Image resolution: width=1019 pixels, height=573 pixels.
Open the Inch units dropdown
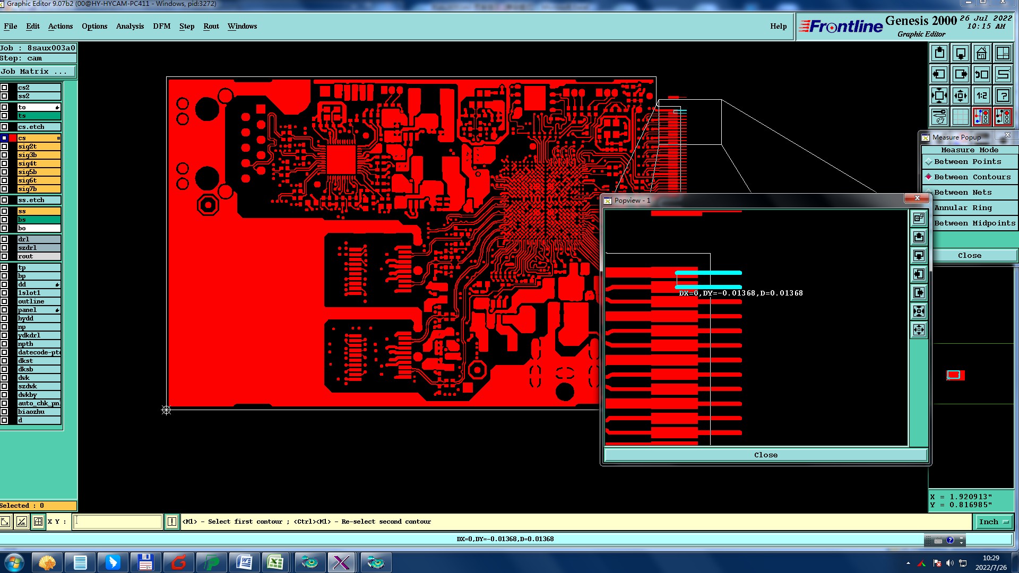tap(993, 522)
